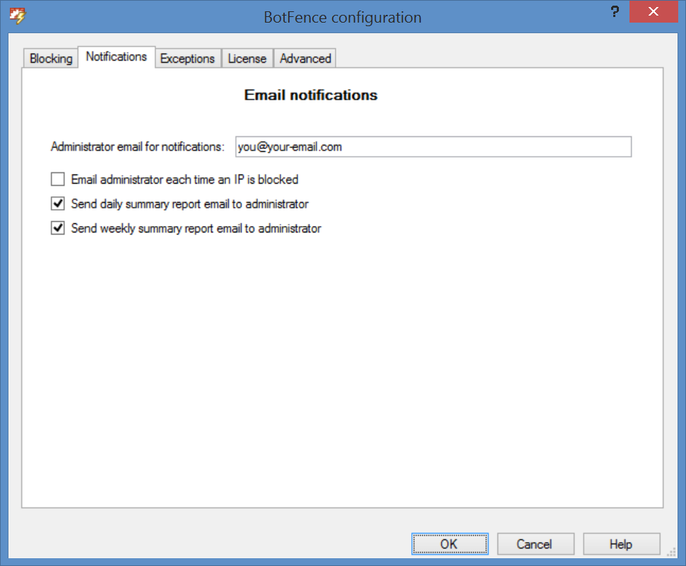Cancel the configuration changes

534,544
